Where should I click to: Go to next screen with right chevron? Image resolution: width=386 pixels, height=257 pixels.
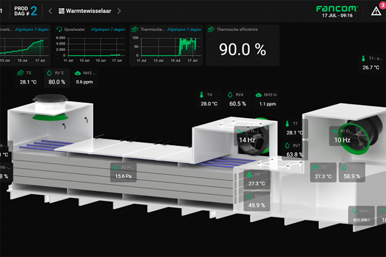(119, 11)
